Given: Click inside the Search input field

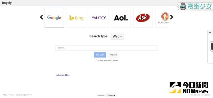Looking at the screenshot, I should 106,48.
